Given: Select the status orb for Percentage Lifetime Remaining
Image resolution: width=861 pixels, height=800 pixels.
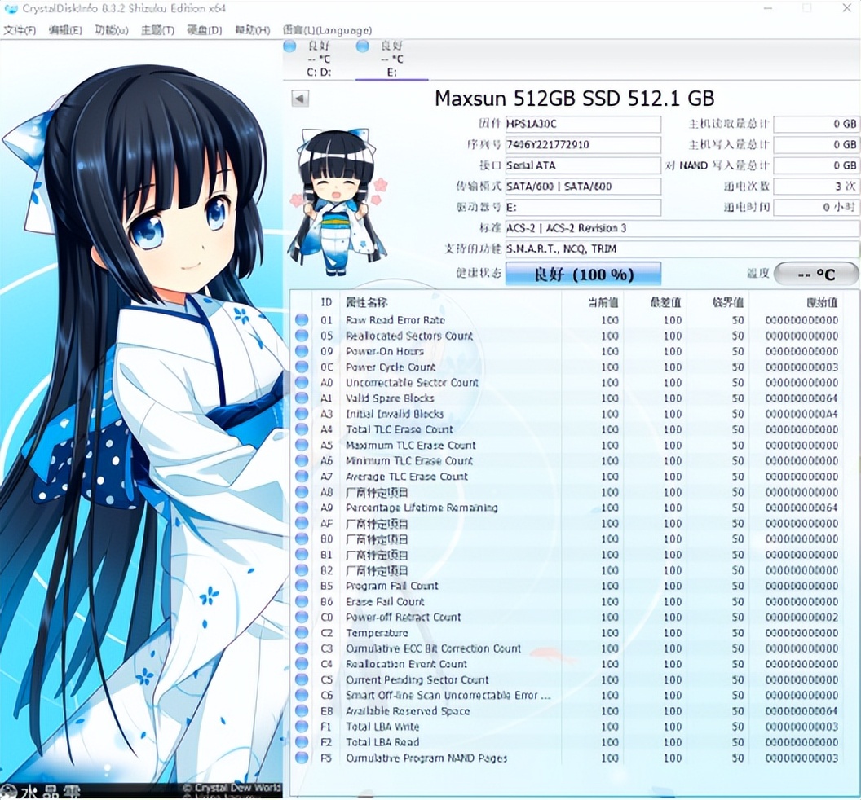Looking at the screenshot, I should (302, 508).
